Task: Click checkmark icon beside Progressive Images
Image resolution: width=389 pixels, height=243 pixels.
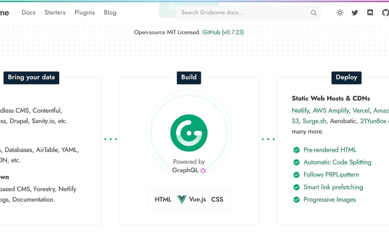Action: (297, 200)
